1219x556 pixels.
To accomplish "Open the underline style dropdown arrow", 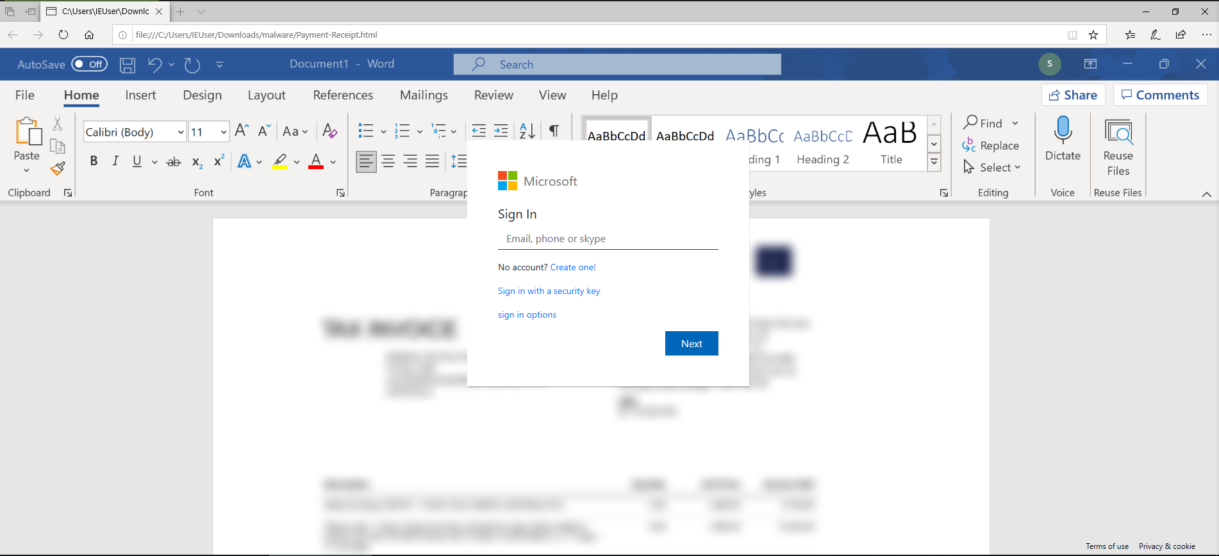I will [x=154, y=162].
